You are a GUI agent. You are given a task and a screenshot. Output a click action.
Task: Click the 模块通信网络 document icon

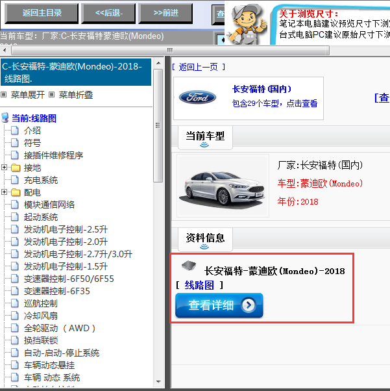pyautogui.click(x=15, y=205)
